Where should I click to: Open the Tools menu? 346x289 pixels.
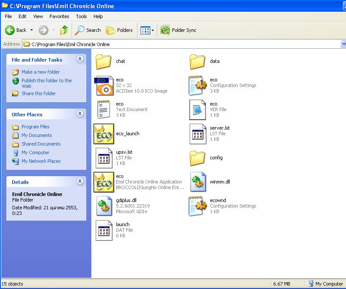(81, 16)
